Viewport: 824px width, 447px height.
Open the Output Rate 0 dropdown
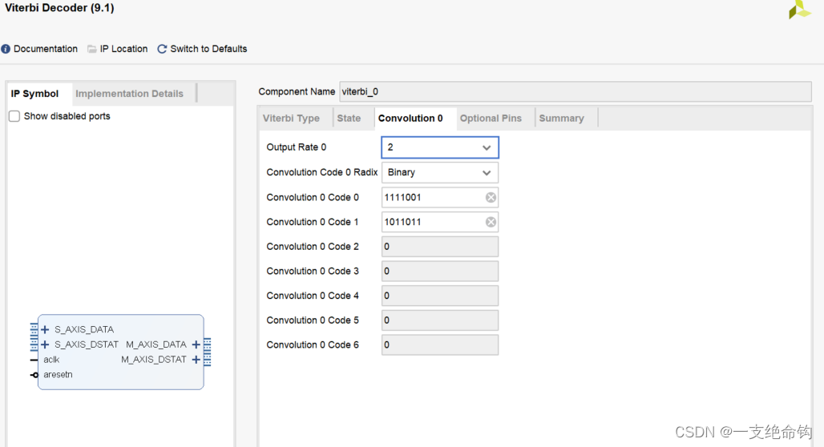pos(440,147)
